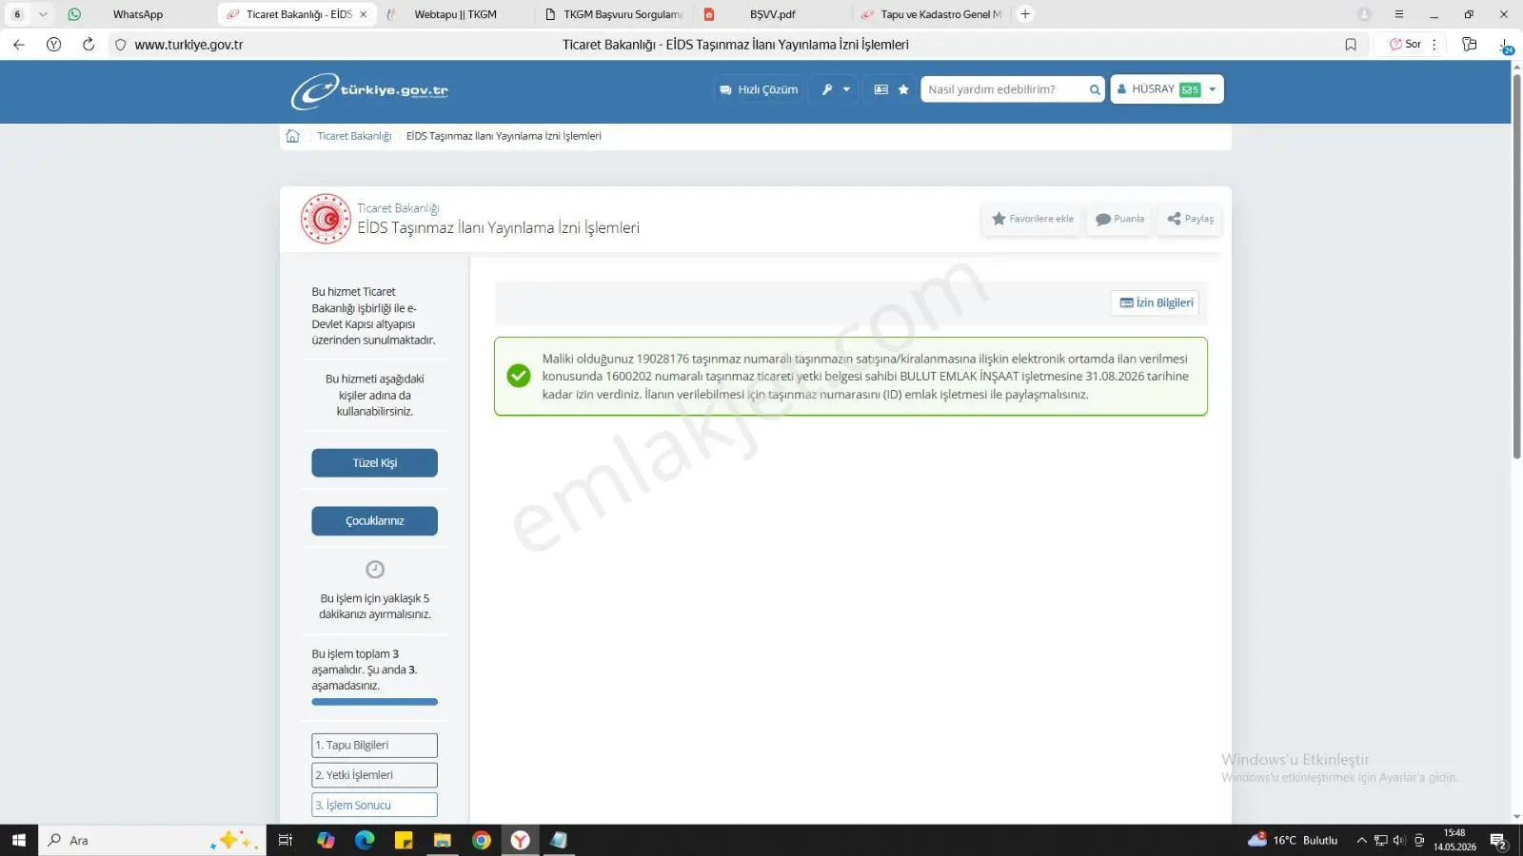1523x856 pixels.
Task: Launch Google Chrome from taskbar
Action: coord(482,840)
